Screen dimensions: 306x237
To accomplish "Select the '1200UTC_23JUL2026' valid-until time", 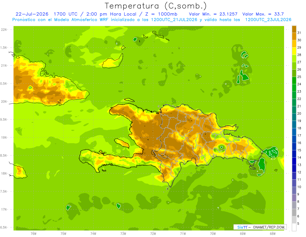I will tap(268, 20).
